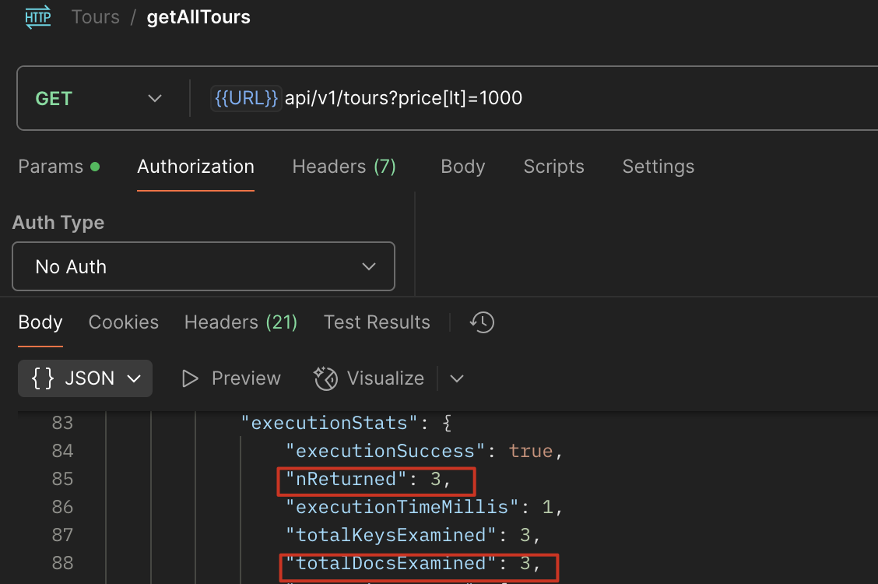Viewport: 878px width, 584px height.
Task: Click the Preview play icon
Action: pos(189,378)
